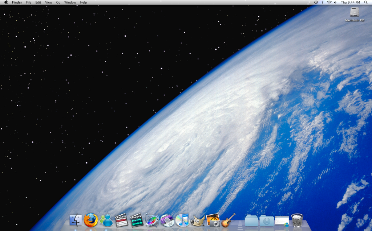Launch iPhoto from the Dock

tap(213, 220)
